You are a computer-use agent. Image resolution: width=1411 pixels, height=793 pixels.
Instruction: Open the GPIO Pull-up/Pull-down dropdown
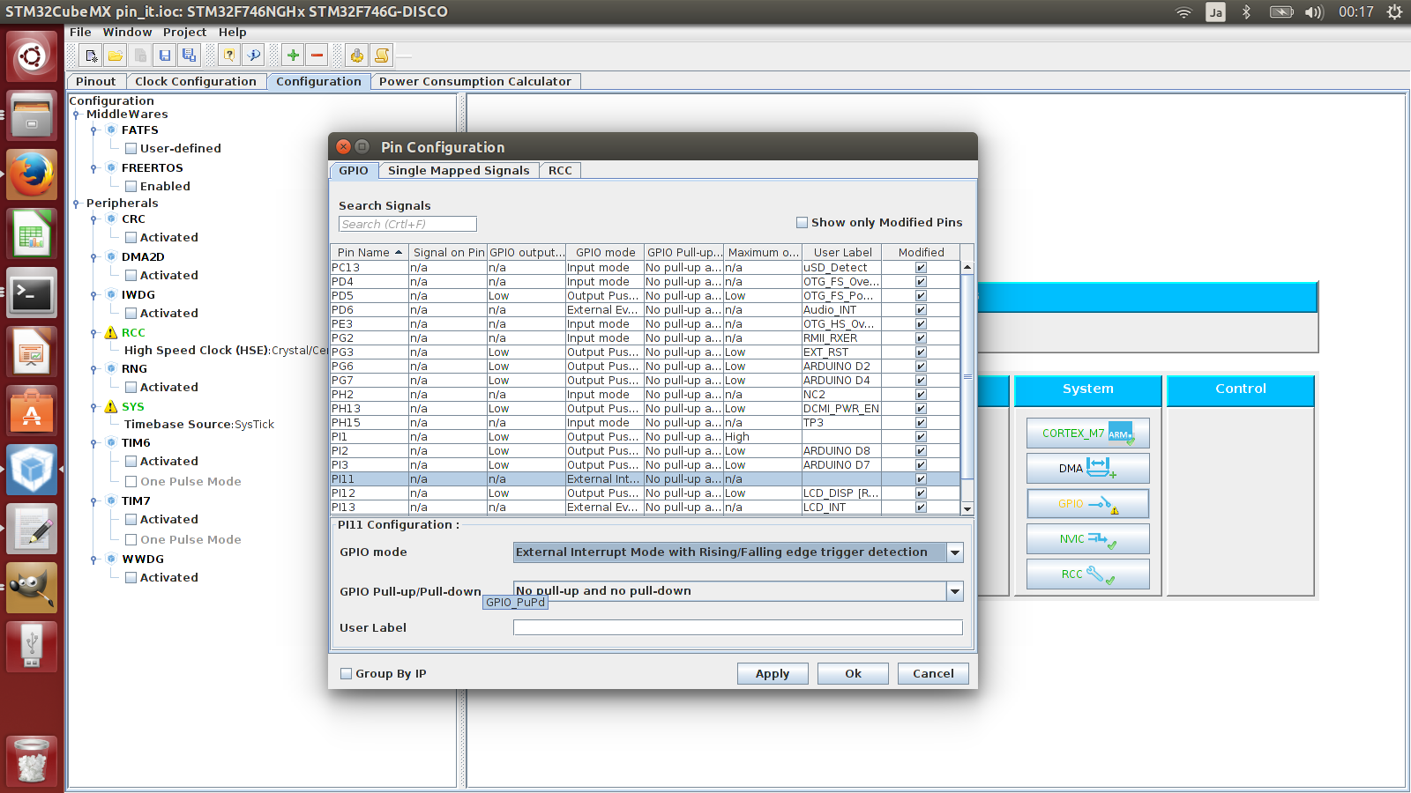pyautogui.click(x=954, y=591)
